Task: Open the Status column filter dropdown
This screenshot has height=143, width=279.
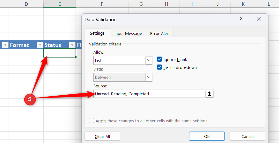Action: point(72,45)
